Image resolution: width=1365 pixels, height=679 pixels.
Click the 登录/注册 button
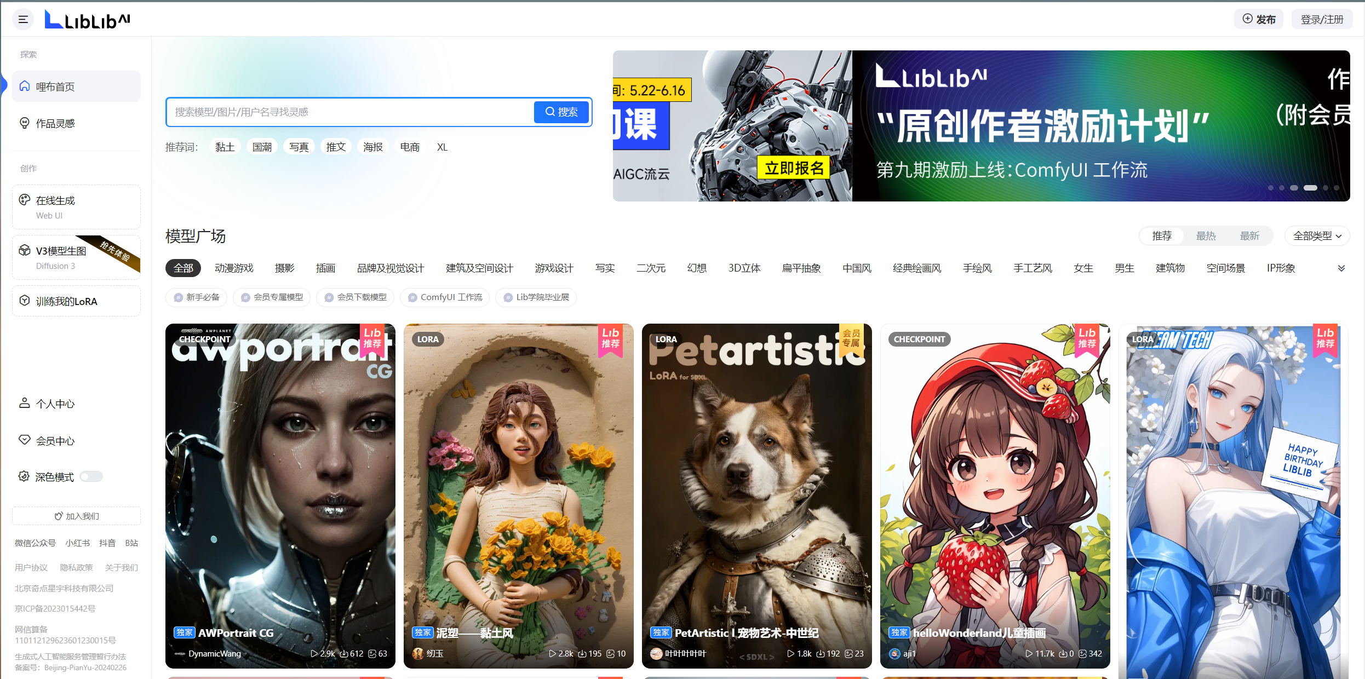[1322, 20]
